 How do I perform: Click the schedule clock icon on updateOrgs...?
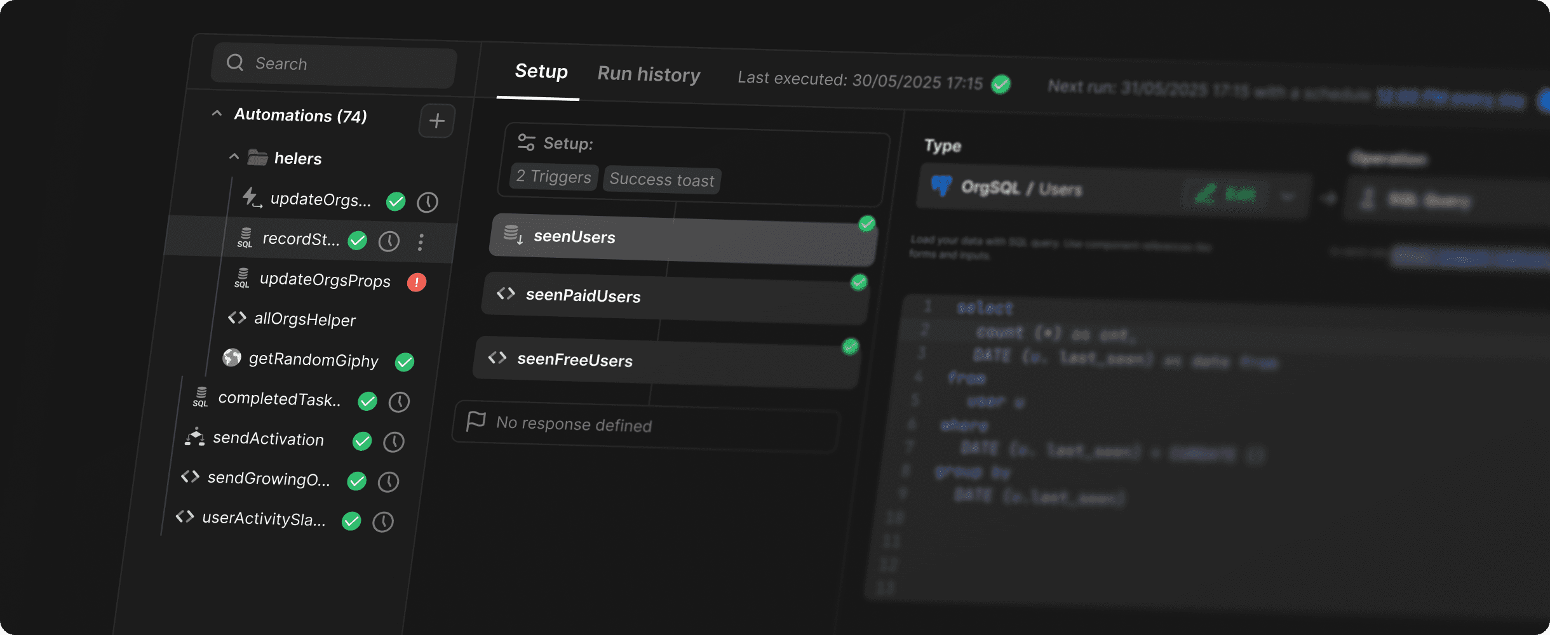coord(428,203)
